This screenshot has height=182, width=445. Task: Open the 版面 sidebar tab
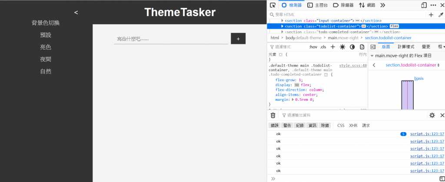coord(386,47)
